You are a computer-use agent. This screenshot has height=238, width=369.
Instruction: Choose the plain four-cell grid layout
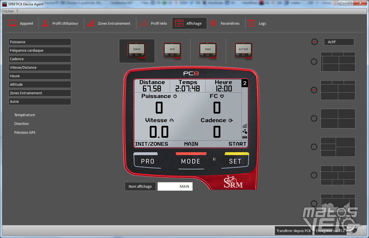[x=338, y=118]
